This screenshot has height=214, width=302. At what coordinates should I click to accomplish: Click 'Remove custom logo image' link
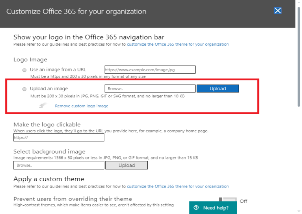click(x=82, y=106)
